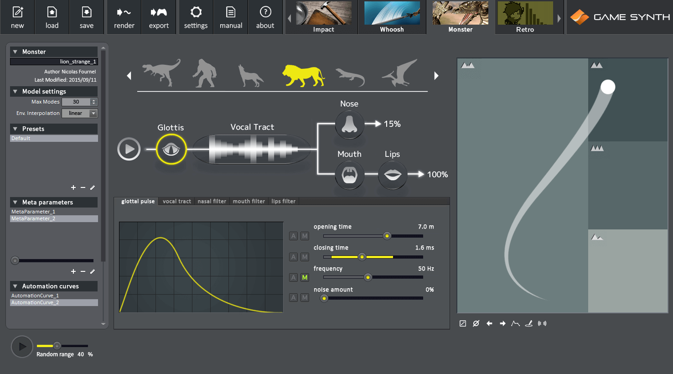Adjust the opening time slider
The image size is (673, 374).
tap(387, 236)
